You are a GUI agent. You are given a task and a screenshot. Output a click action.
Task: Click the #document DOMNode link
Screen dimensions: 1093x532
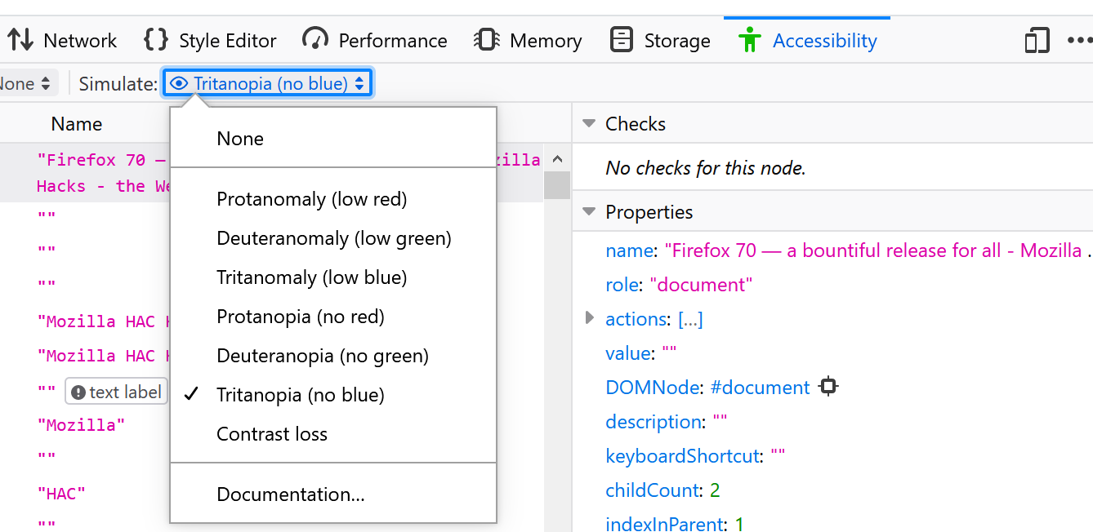click(760, 388)
